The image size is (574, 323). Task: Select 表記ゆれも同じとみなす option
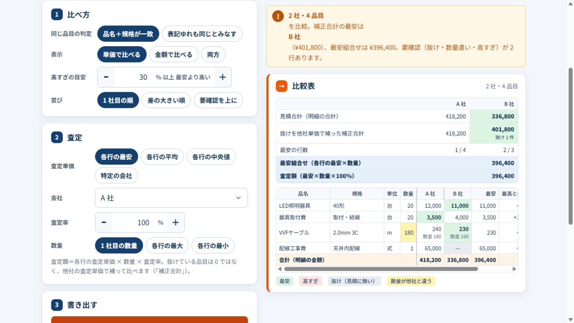click(202, 34)
